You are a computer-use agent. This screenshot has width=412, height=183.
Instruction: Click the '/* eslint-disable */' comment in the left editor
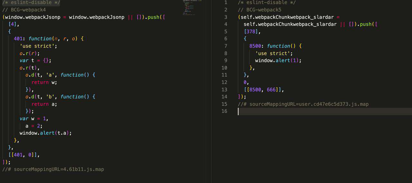(31, 3)
